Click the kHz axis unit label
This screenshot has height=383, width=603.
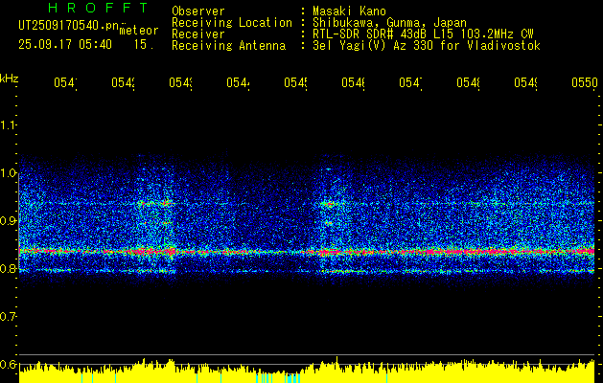click(10, 79)
